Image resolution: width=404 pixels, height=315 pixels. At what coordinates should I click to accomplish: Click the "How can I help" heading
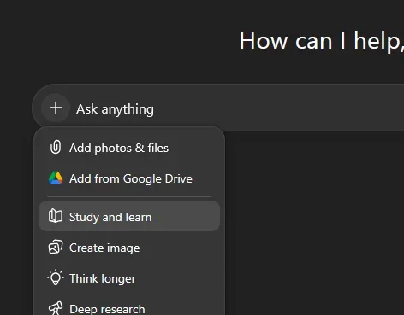tap(321, 41)
